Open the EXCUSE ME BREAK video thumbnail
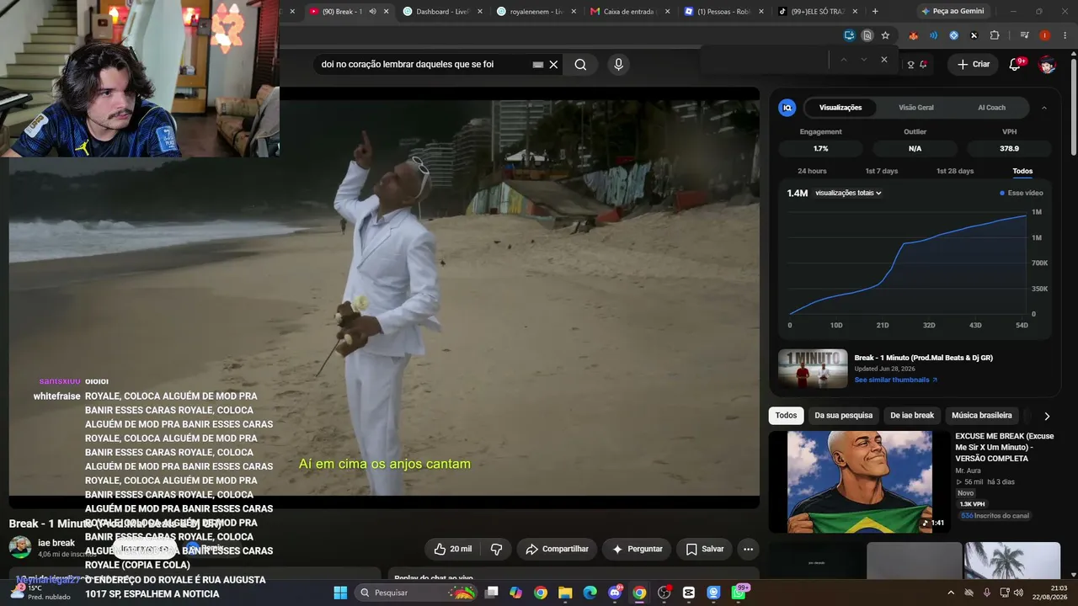 (859, 482)
